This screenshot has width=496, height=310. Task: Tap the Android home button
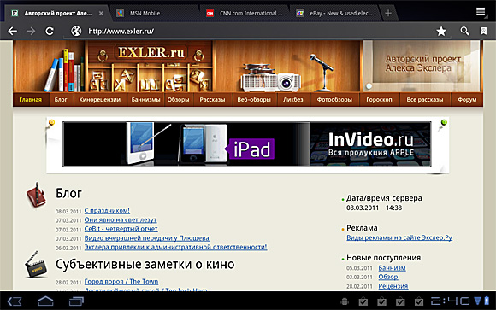[45, 301]
